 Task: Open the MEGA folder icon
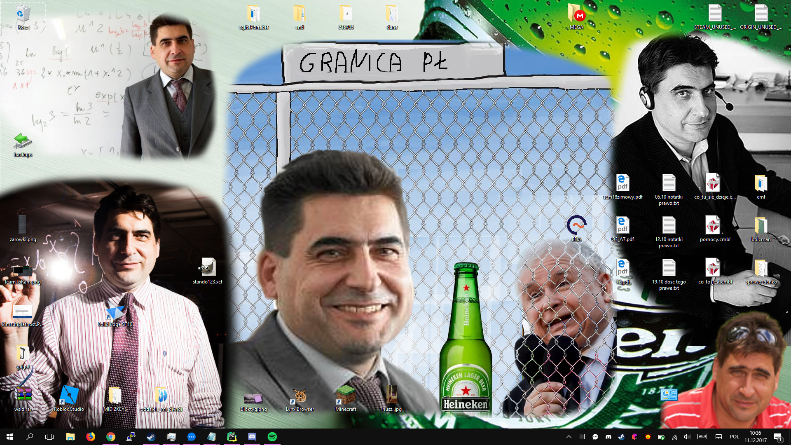pos(576,14)
